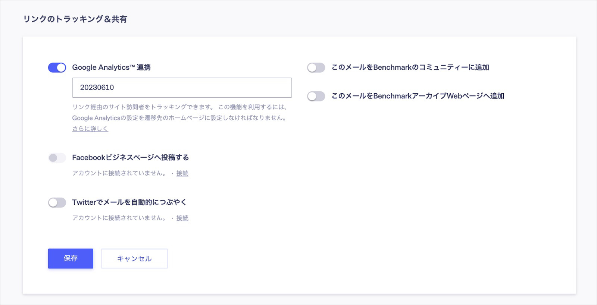The width and height of the screenshot is (597, 305).
Task: Disable the Google Analytics integration toggle
Action: [x=57, y=67]
